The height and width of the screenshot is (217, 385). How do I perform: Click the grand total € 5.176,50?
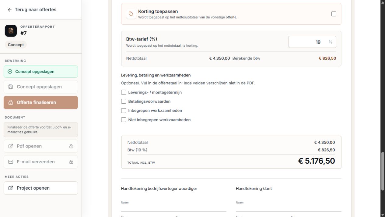coord(317,161)
